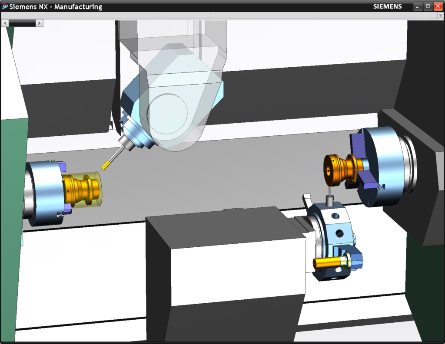
Task: Click the SIEMENS label in the title bar
Action: point(387,6)
